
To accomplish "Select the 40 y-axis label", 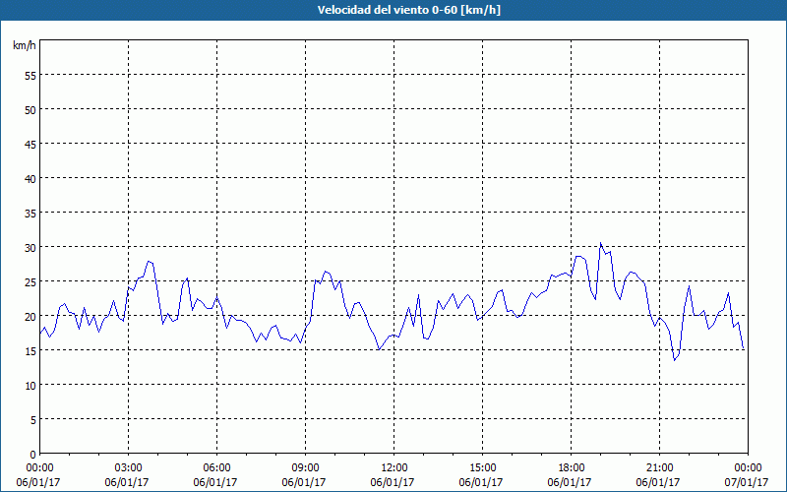I will click(30, 179).
